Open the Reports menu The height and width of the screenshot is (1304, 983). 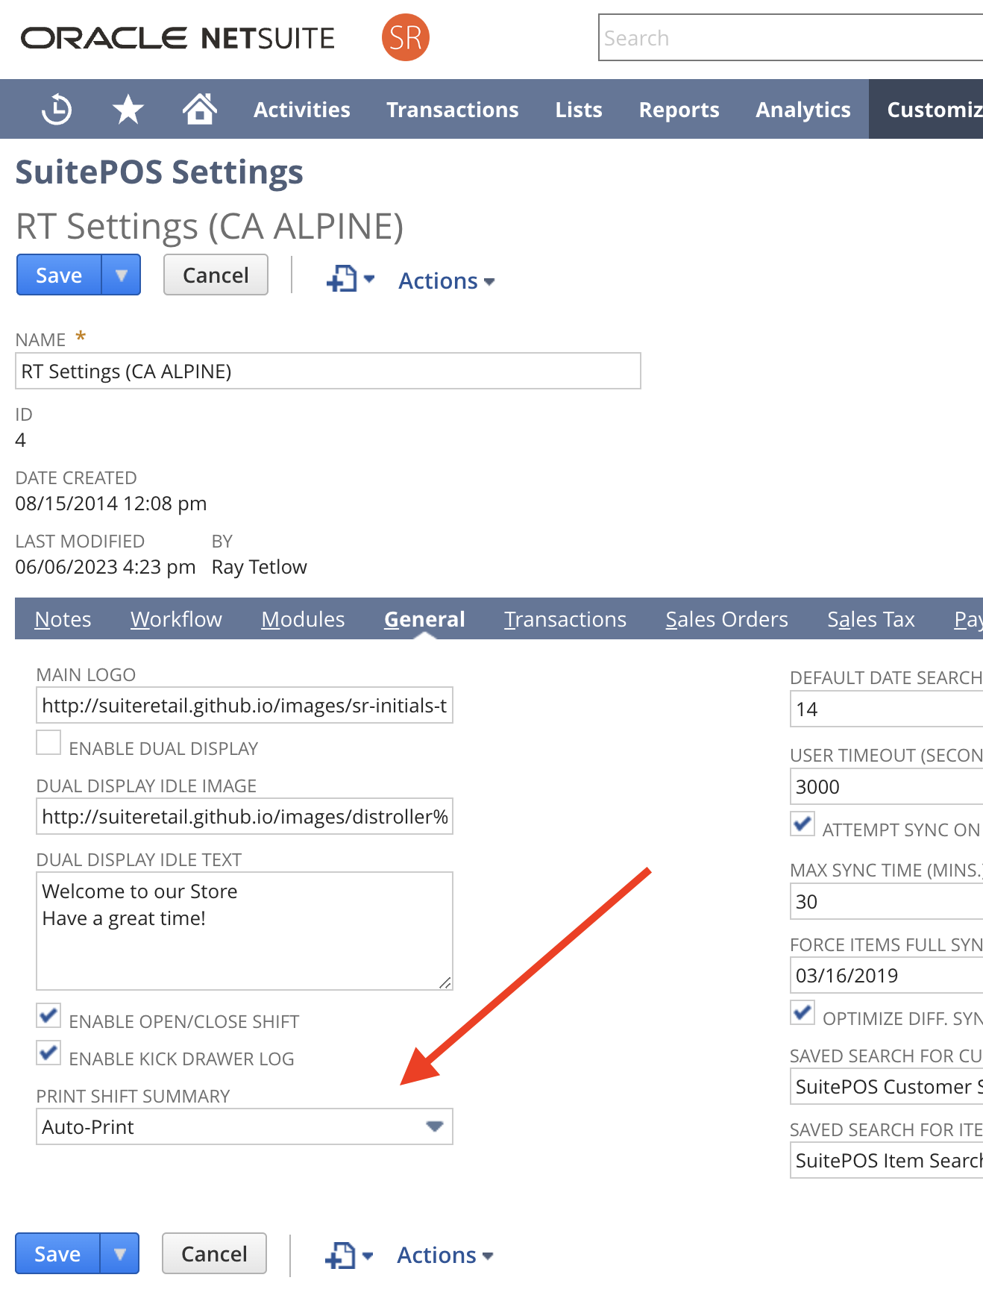679,110
